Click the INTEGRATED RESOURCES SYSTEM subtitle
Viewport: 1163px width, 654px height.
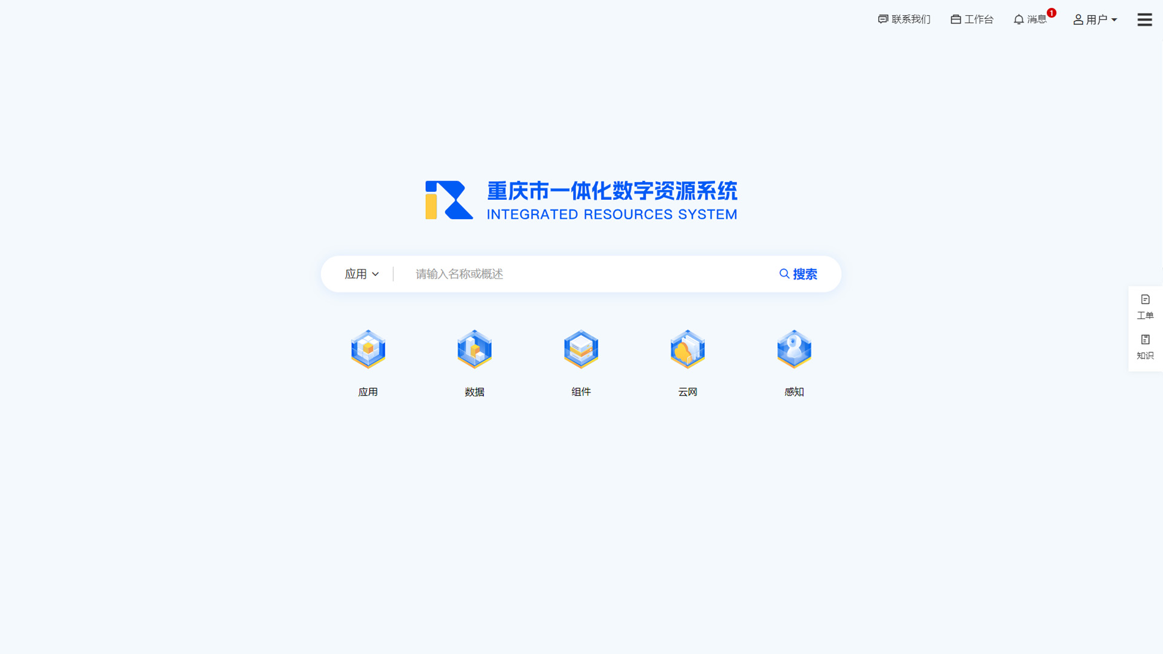tap(612, 214)
